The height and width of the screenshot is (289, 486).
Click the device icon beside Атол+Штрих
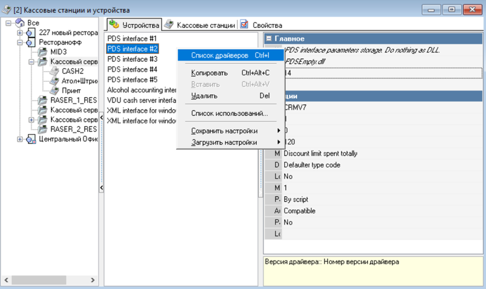54,81
